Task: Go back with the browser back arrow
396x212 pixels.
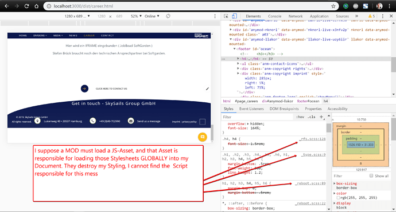Action: point(7,6)
